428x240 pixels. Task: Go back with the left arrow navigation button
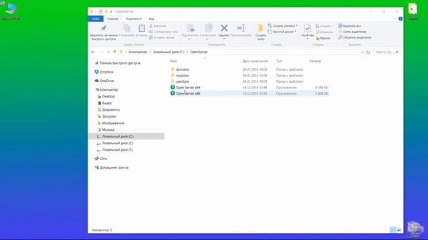93,52
